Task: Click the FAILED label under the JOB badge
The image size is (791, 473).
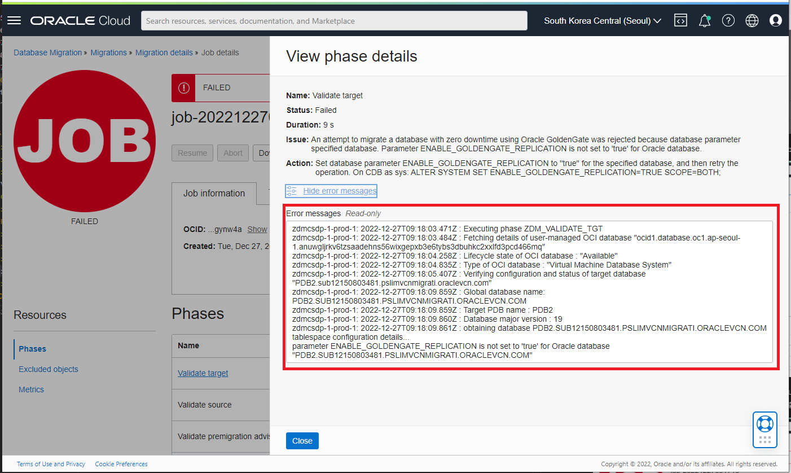Action: pos(85,221)
